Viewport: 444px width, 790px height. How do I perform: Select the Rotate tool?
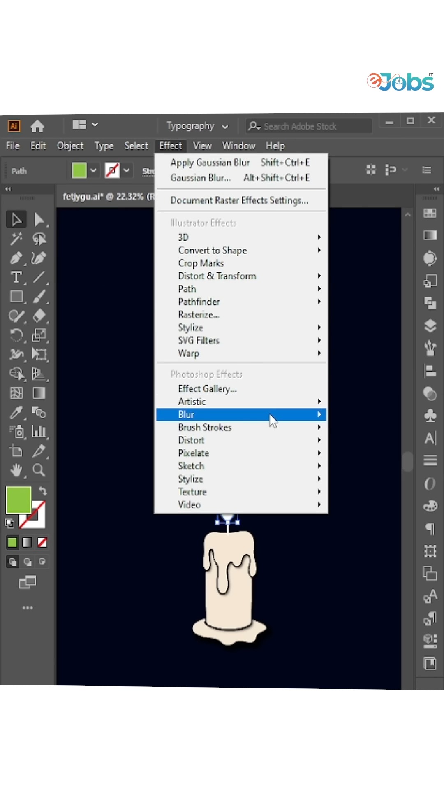click(x=16, y=335)
